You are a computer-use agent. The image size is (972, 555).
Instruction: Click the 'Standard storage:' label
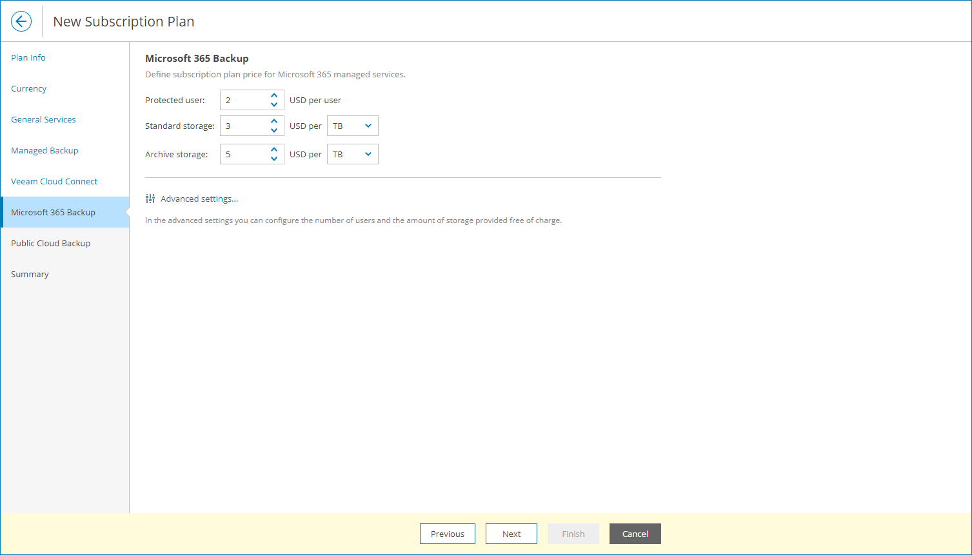pos(180,126)
